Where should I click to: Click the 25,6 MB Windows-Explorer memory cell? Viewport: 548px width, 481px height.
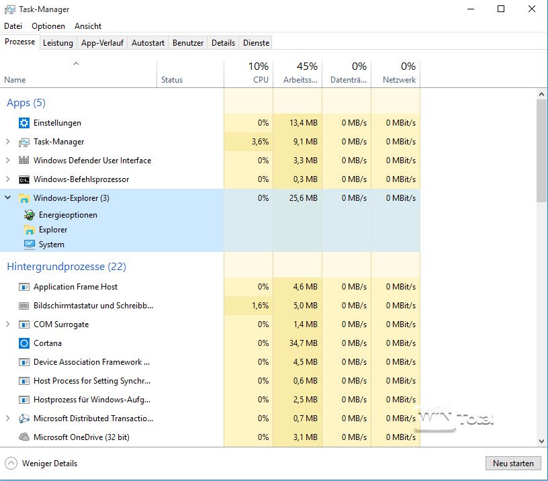[x=298, y=198]
